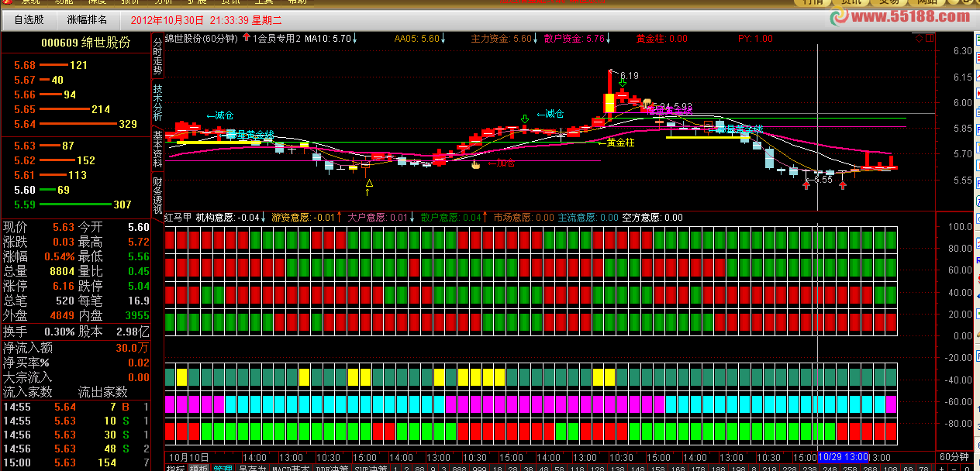Click the 空方意愿: 0.00 label
This screenshot has height=471, width=980.
pyautogui.click(x=652, y=218)
